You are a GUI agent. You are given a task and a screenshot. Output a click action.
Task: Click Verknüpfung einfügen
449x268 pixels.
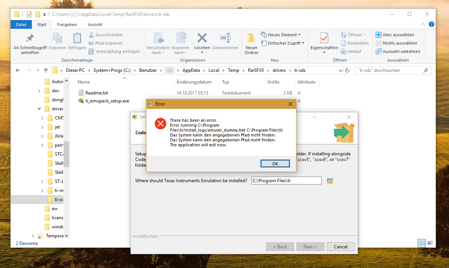tap(114, 51)
